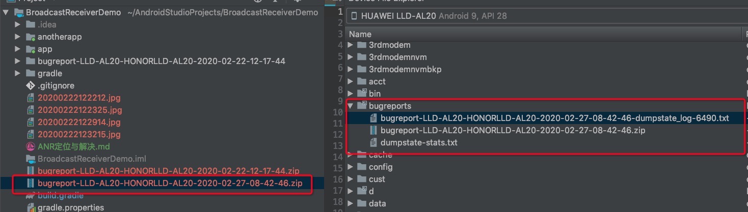
Task: Click the gradle folder icon
Action: pos(30,73)
